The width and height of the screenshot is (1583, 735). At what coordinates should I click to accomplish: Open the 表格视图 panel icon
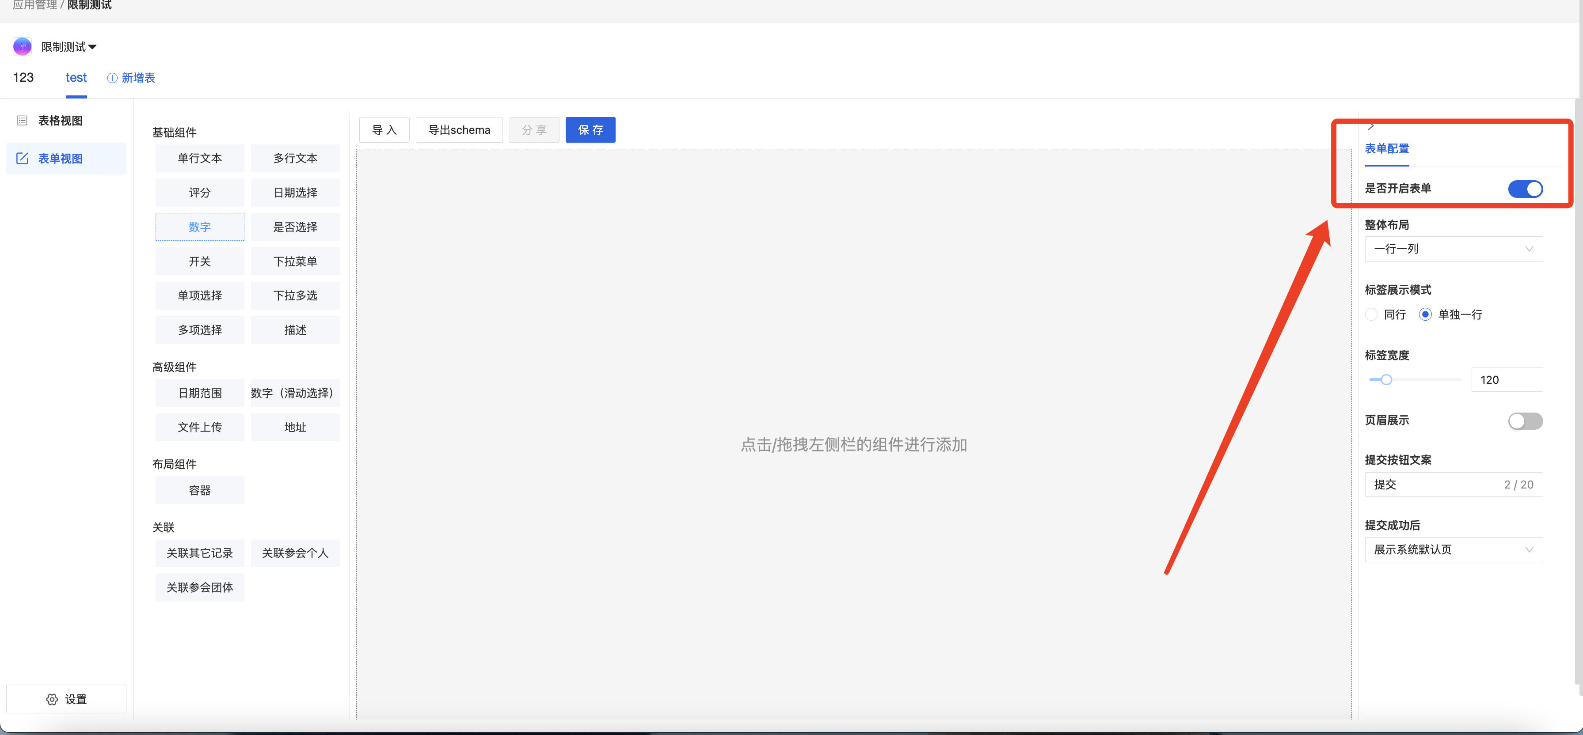point(22,120)
